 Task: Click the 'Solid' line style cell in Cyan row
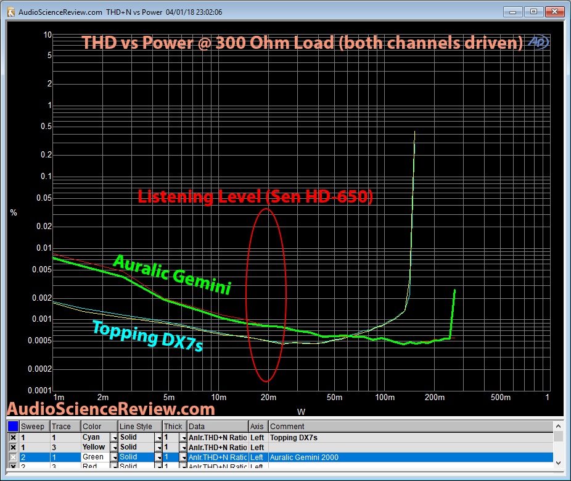pyautogui.click(x=136, y=438)
